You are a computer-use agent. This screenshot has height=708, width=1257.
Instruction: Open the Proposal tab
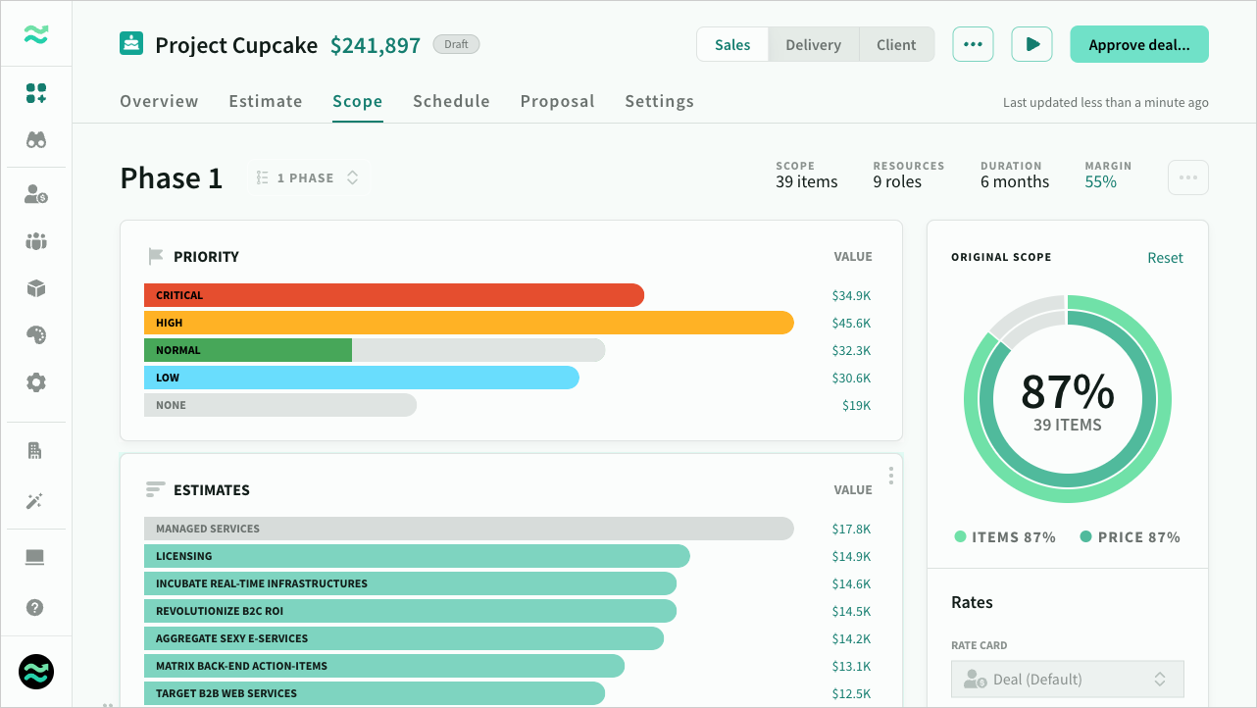point(557,101)
